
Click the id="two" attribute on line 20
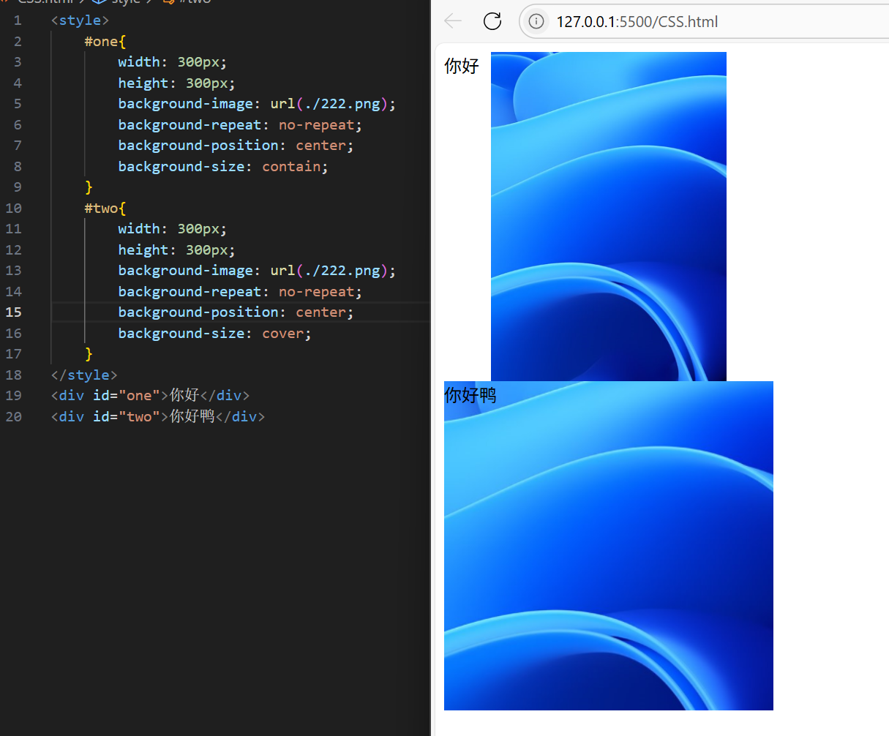pyautogui.click(x=127, y=417)
